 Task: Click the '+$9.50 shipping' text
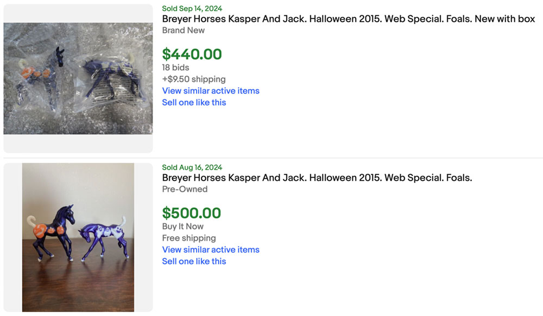(193, 79)
